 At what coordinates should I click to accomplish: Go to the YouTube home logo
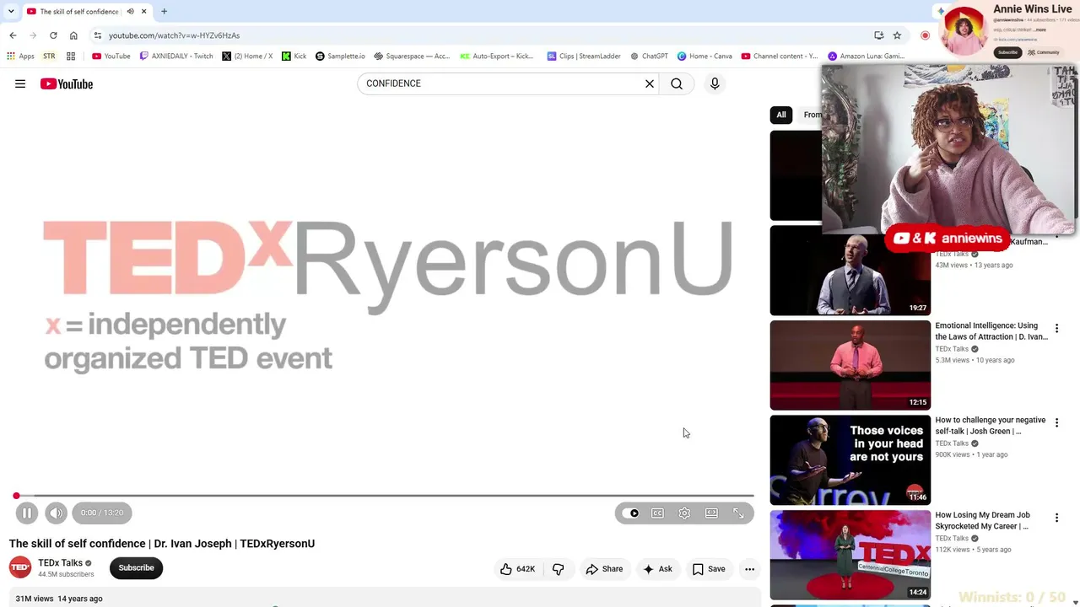tap(66, 83)
